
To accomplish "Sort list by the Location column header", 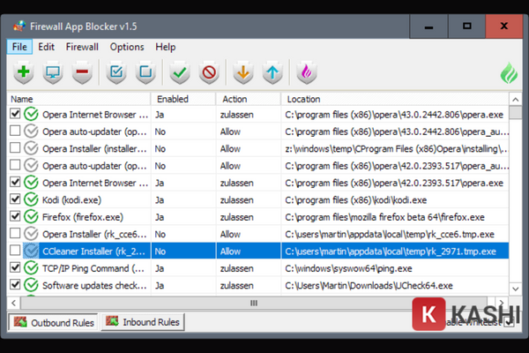I will click(304, 99).
